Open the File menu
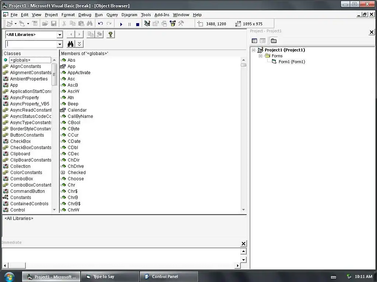 pos(14,15)
